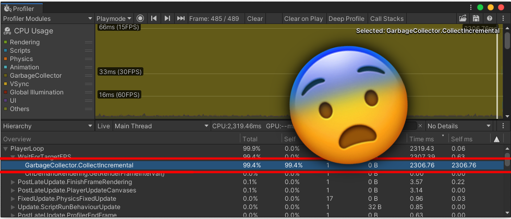This screenshot has height=219, width=511.
Task: Grab the Others category reorder handle
Action: [88, 109]
